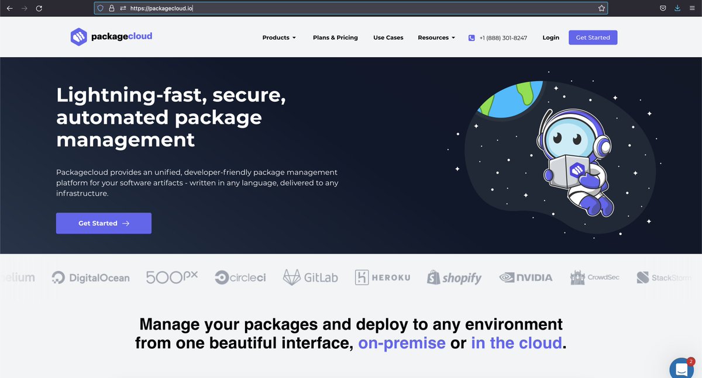702x378 pixels.
Task: Click the StackStorm logo
Action: (x=664, y=278)
